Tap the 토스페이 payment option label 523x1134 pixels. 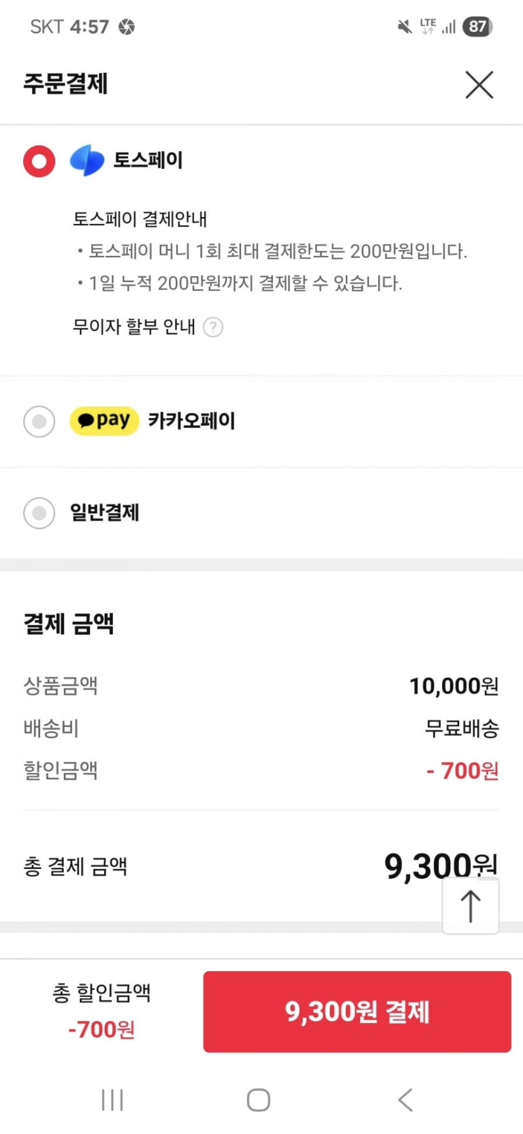pyautogui.click(x=148, y=160)
